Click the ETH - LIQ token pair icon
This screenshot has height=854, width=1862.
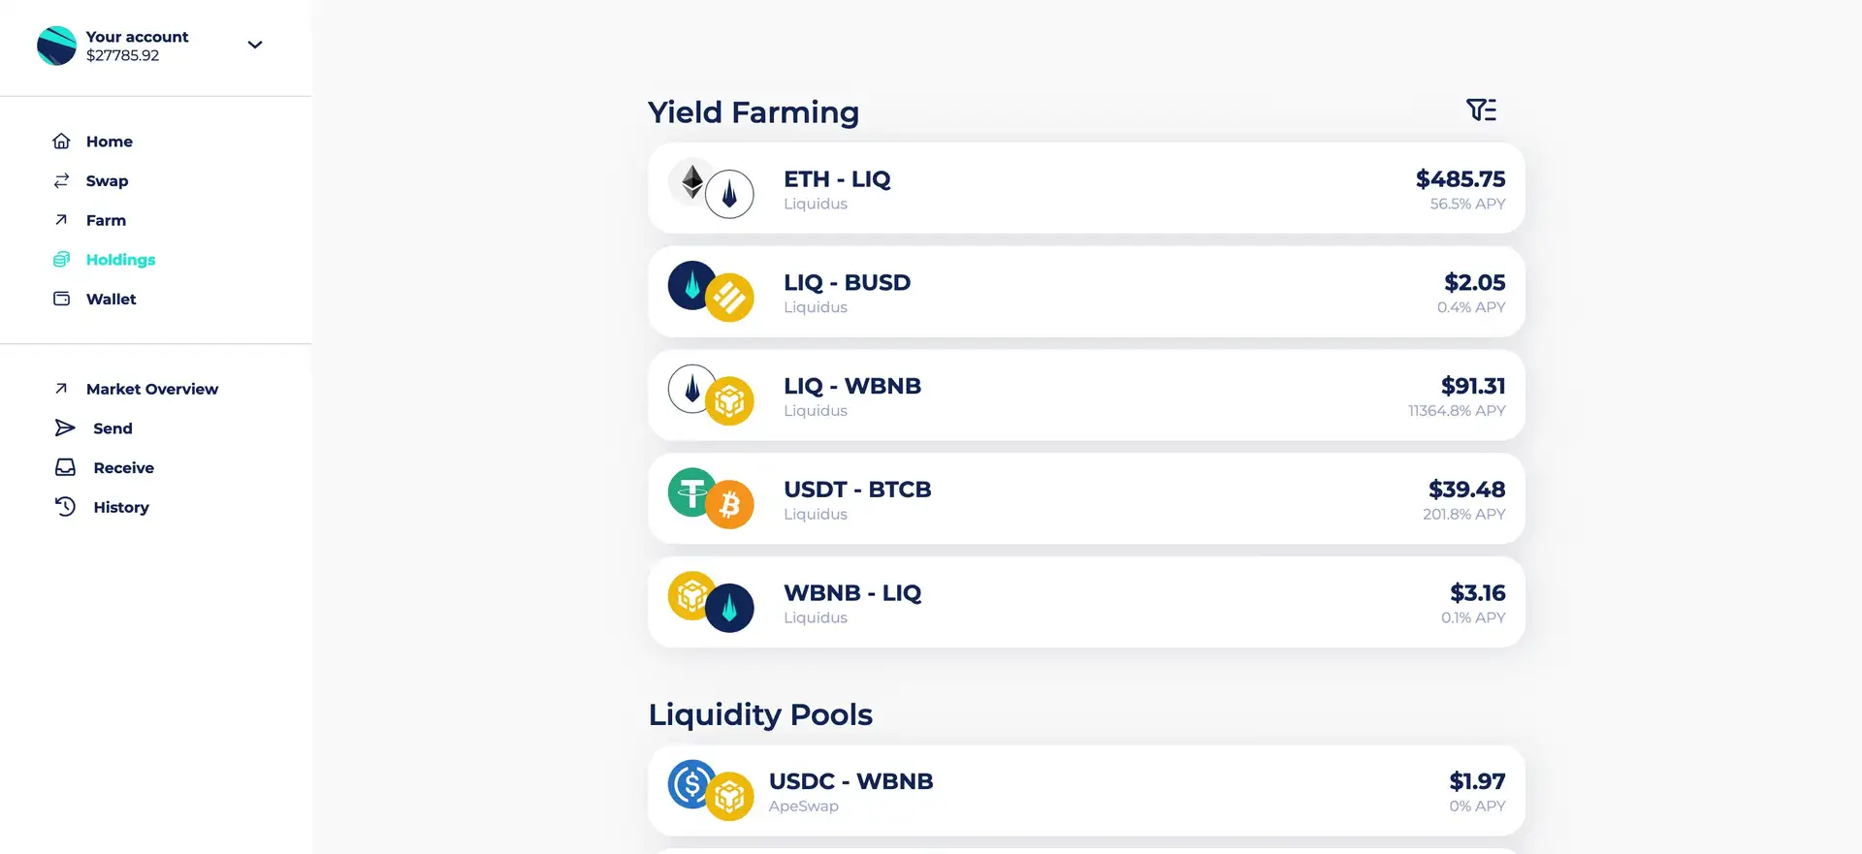click(x=711, y=188)
